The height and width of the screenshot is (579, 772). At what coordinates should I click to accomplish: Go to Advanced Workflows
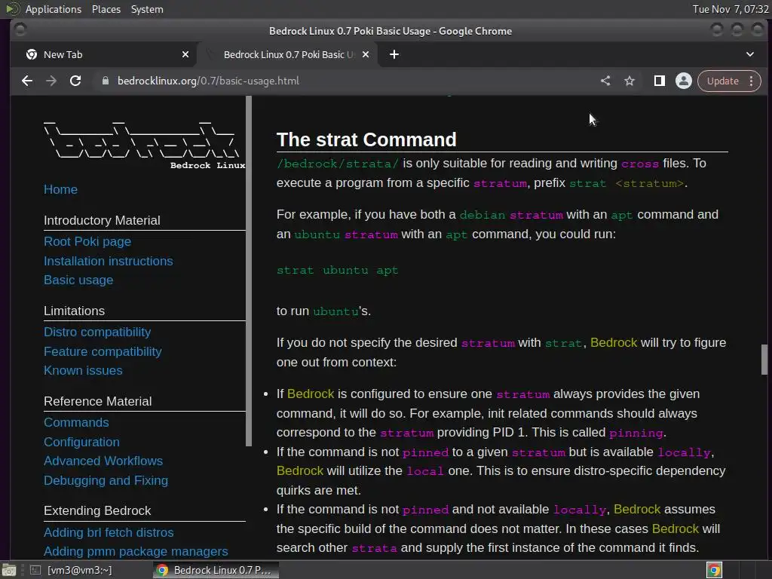click(x=103, y=461)
